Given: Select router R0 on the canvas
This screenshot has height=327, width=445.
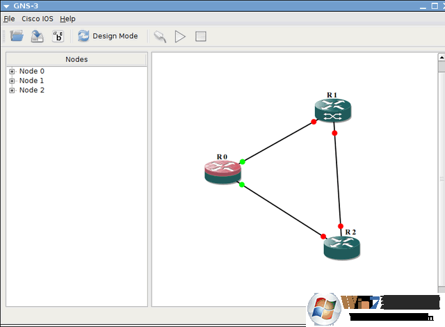Looking at the screenshot, I should click(222, 172).
